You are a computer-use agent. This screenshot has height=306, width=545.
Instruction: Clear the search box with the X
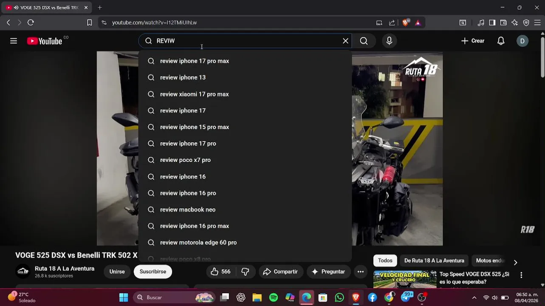click(345, 41)
